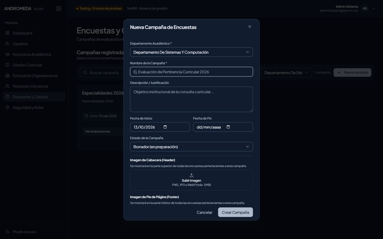Viewport: 383px width, 239px height.
Task: Open the Departamento De Sist filter dropdown
Action: tap(286, 72)
